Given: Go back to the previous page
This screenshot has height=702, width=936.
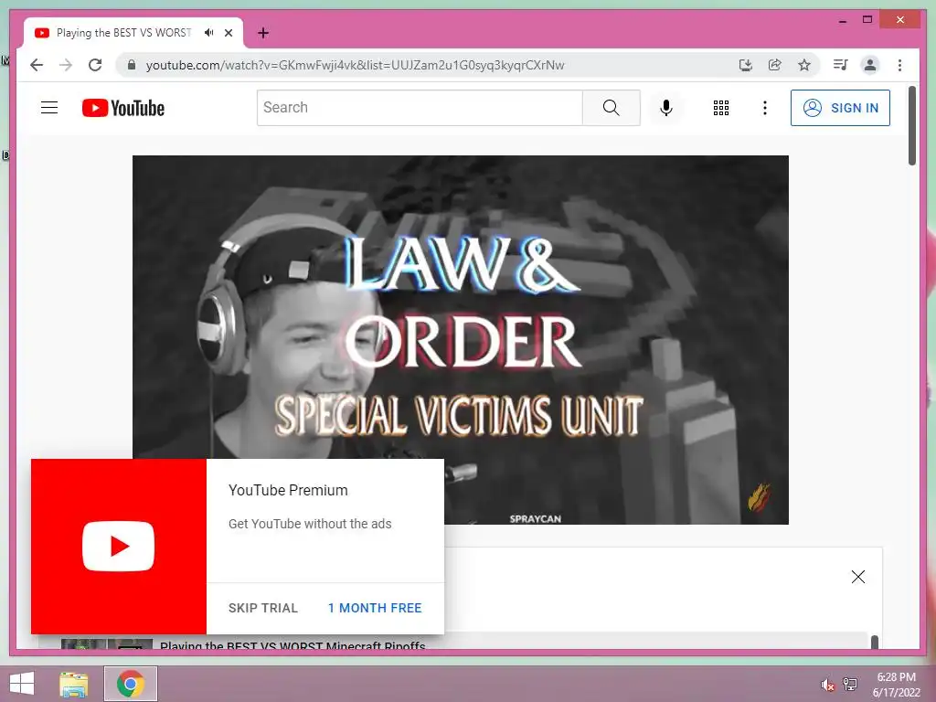Looking at the screenshot, I should pyautogui.click(x=37, y=65).
